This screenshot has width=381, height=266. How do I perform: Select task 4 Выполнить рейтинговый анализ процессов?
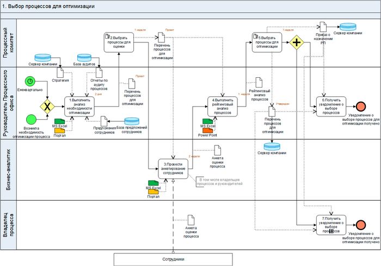click(223, 104)
